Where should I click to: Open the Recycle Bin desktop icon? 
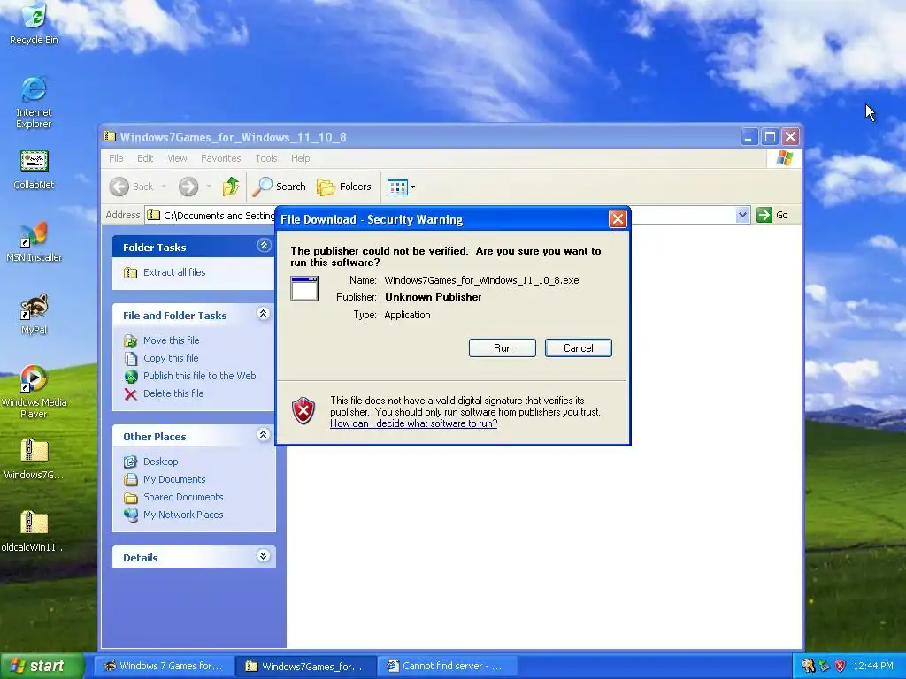point(34,23)
